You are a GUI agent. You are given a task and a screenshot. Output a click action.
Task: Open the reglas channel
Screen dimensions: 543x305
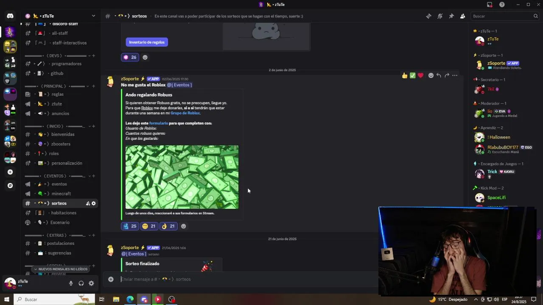[x=60, y=94]
